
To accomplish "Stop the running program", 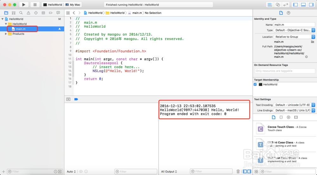I will point(35,5).
